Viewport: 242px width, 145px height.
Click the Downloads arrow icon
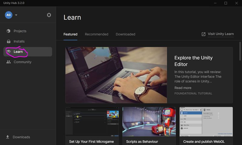click(8, 137)
